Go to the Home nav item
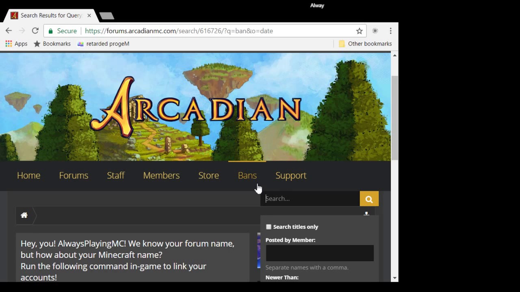This screenshot has height=292, width=520. pos(28,175)
